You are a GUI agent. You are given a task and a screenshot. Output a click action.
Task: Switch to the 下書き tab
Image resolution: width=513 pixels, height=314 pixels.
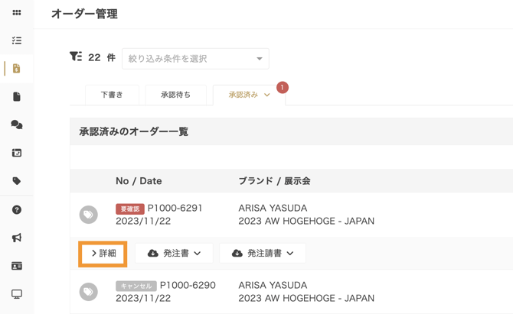click(112, 95)
